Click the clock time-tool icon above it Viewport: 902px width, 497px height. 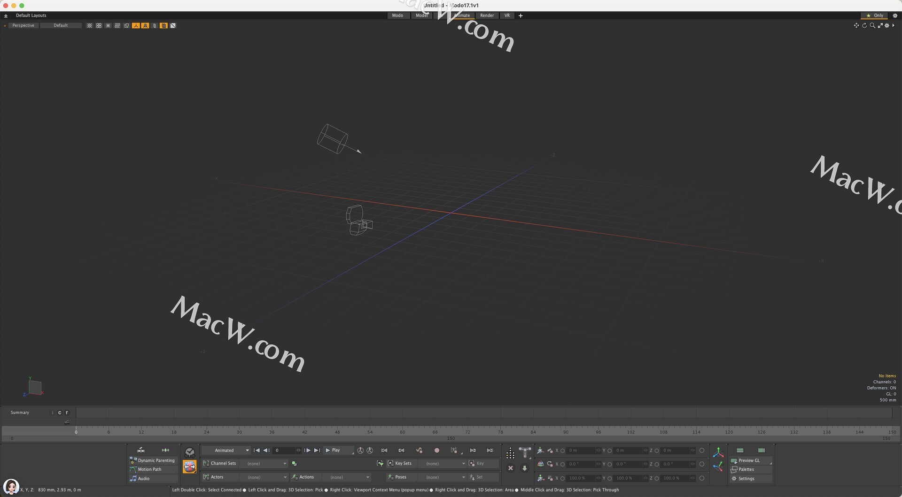(189, 452)
